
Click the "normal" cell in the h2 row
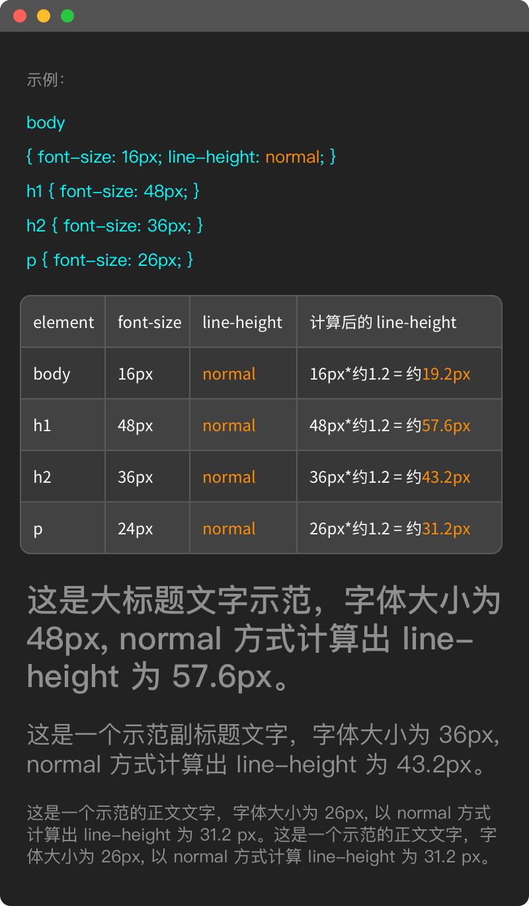pos(229,477)
